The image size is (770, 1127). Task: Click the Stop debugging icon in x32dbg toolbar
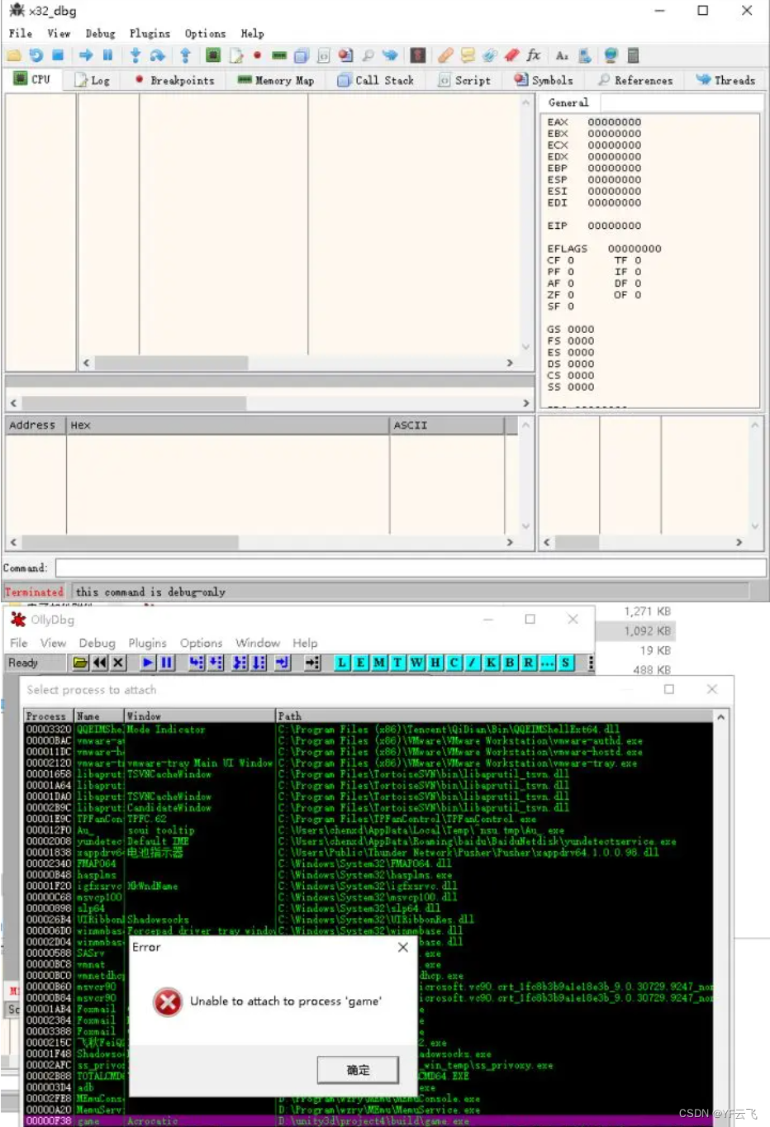(58, 55)
